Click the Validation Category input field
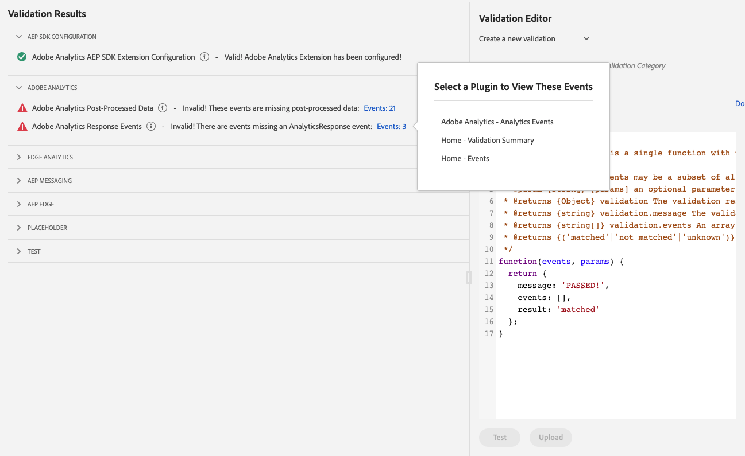The width and height of the screenshot is (745, 456). point(661,66)
